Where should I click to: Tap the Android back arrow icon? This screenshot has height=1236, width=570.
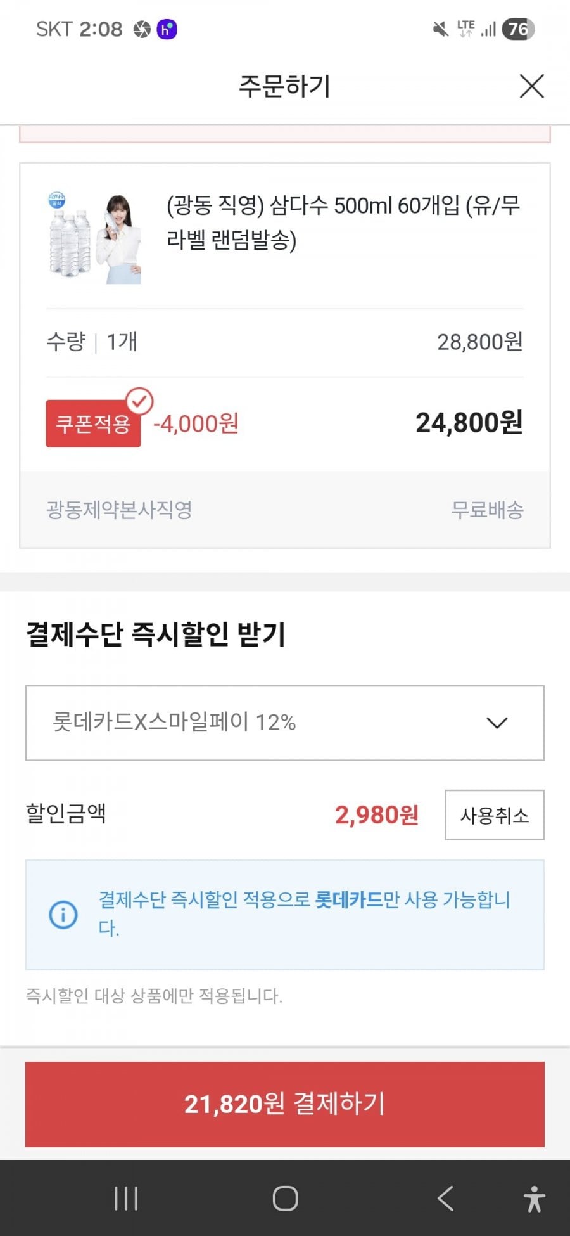coord(445,1198)
